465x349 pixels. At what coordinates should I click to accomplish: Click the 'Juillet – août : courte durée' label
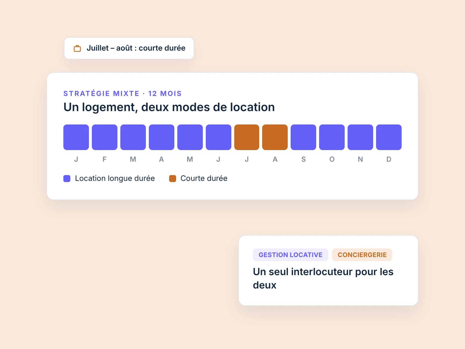pos(136,48)
